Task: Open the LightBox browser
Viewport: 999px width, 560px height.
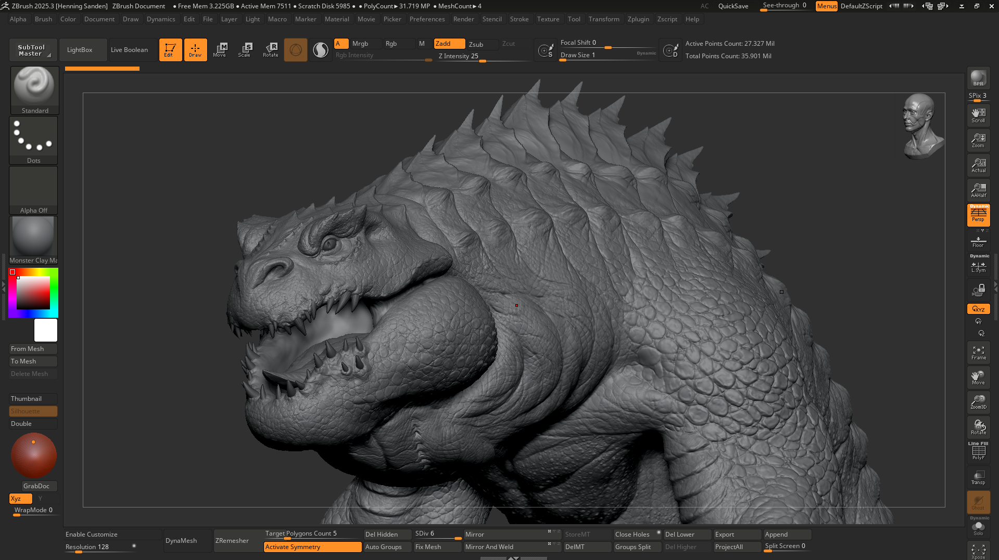Action: 83,50
